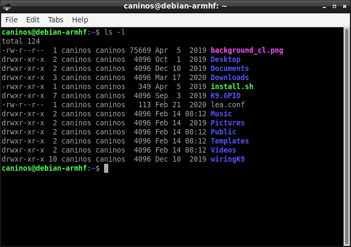
Task: Click the file size value 349
Action: pos(145,86)
